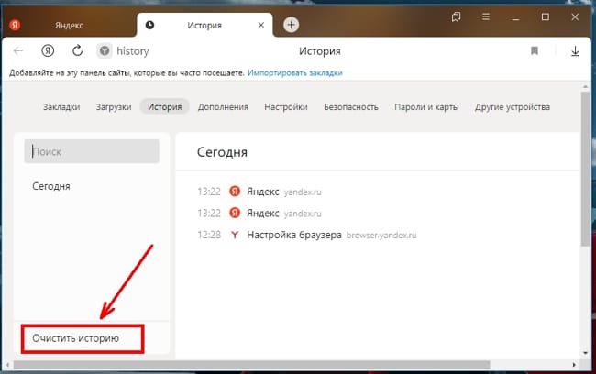Open the Закладки section
This screenshot has width=596, height=374.
61,107
